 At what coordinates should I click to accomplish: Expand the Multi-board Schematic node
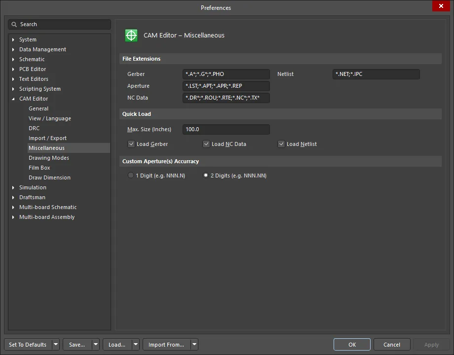coord(13,207)
